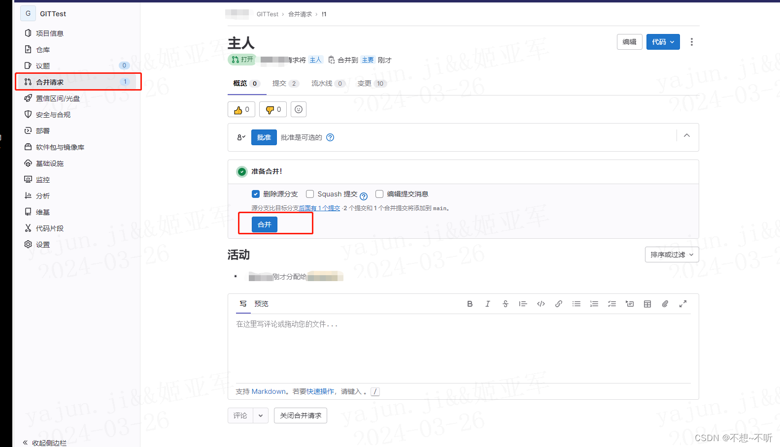The image size is (780, 447).
Task: Apply strikethrough formatting in the editor
Action: 505,304
